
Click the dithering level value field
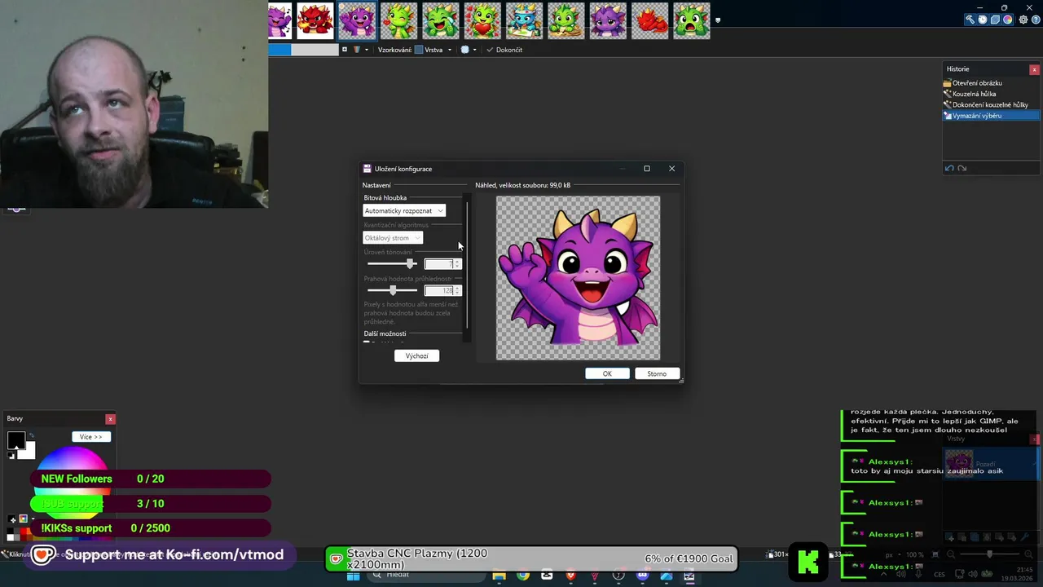438,264
